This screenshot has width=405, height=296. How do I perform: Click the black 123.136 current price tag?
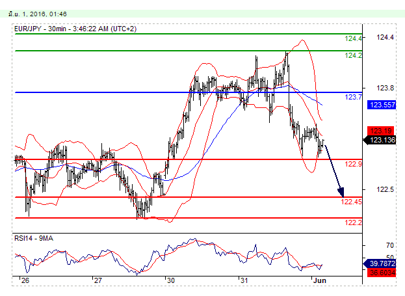point(380,140)
